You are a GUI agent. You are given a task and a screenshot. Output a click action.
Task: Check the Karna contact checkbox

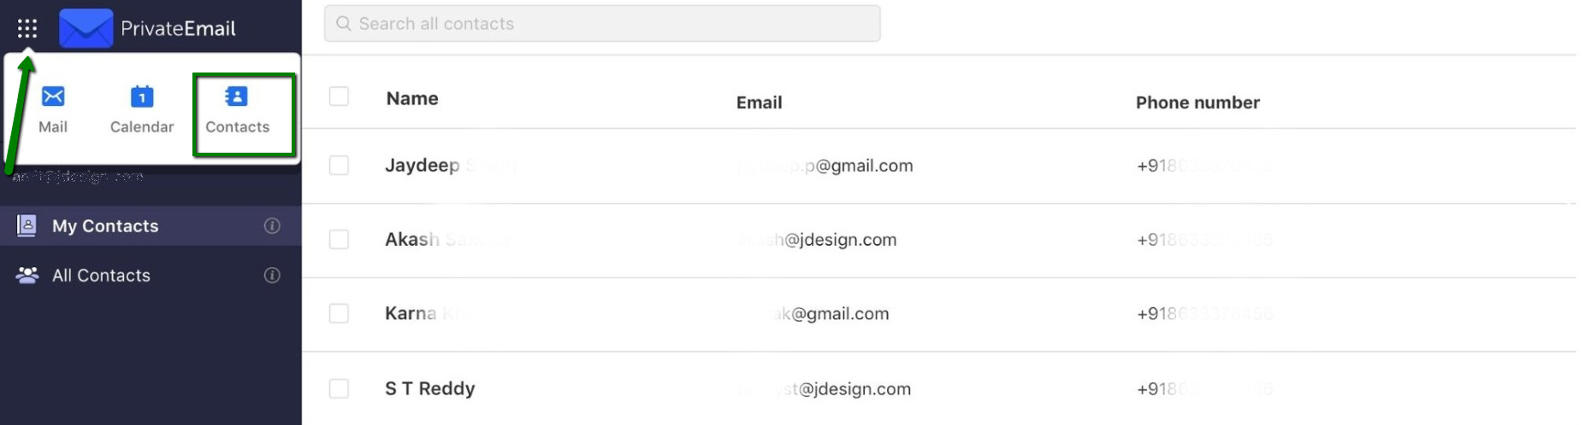pos(339,313)
